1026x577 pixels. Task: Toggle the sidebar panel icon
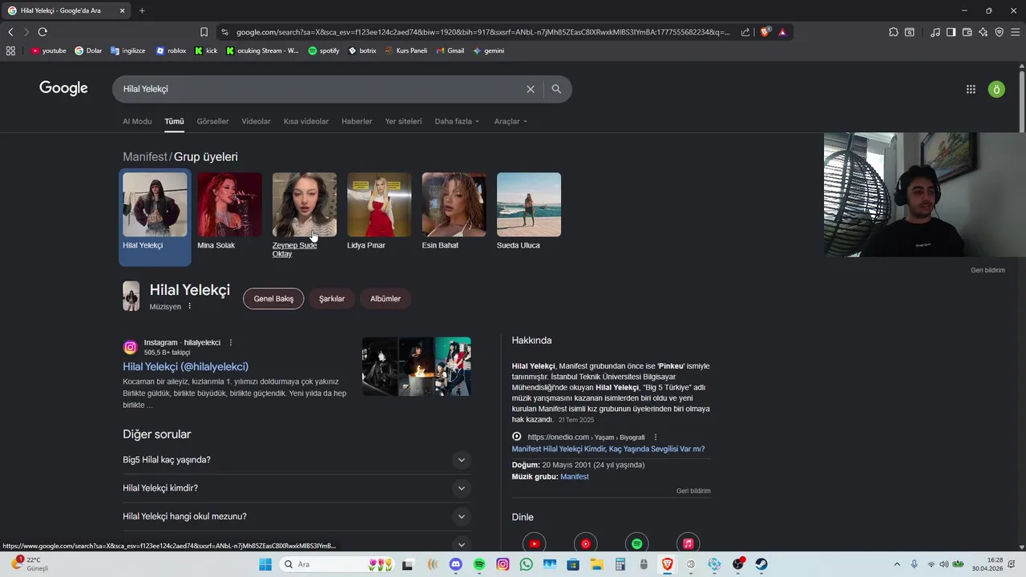click(x=951, y=32)
